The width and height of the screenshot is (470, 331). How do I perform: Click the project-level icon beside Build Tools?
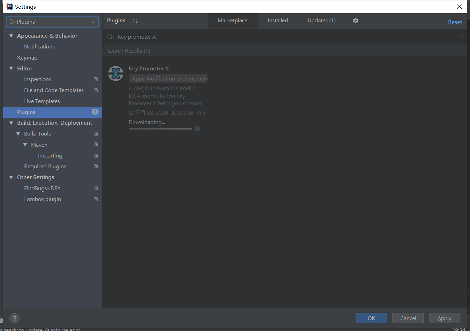point(96,134)
